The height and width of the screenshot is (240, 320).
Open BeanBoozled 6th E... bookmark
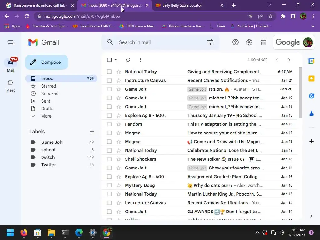tap(93, 26)
